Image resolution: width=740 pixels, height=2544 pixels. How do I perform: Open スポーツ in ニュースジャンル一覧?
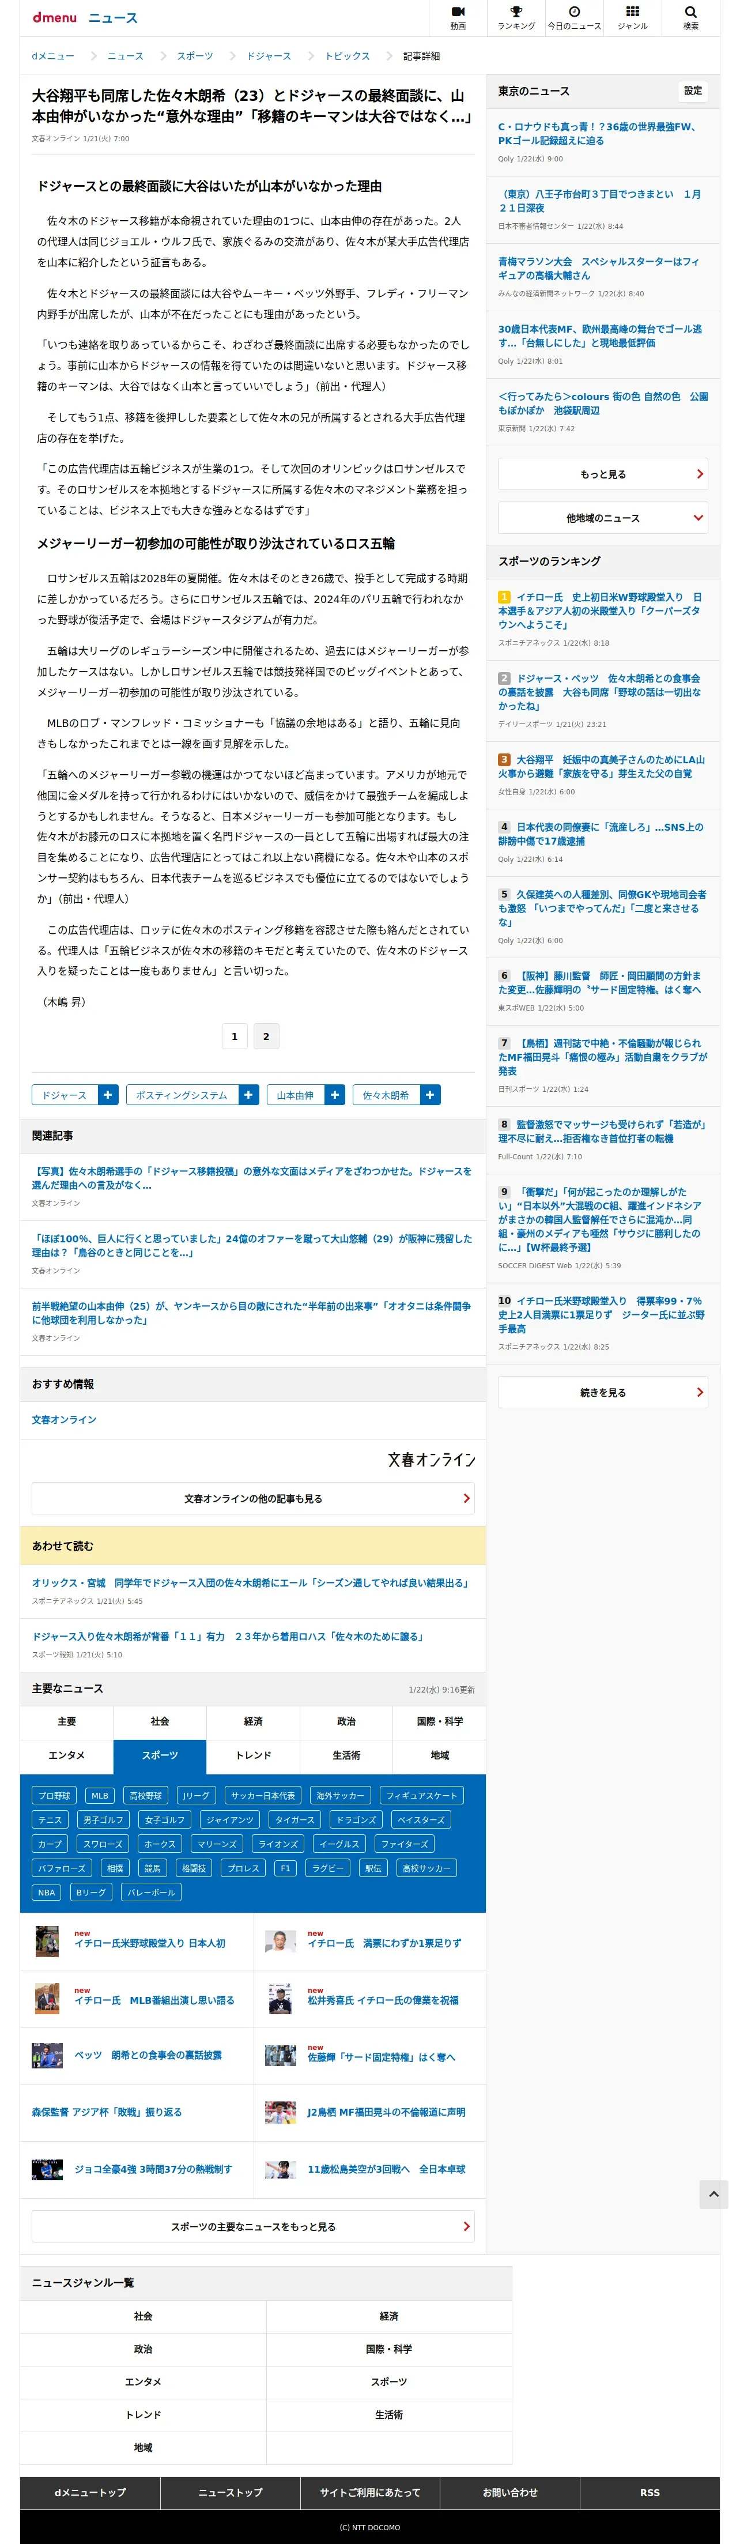(x=389, y=2381)
